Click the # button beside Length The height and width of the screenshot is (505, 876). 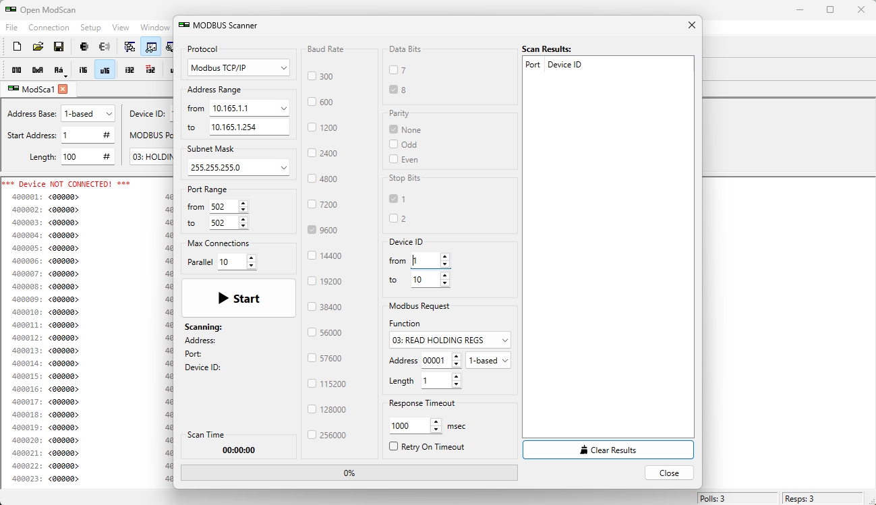click(x=107, y=156)
